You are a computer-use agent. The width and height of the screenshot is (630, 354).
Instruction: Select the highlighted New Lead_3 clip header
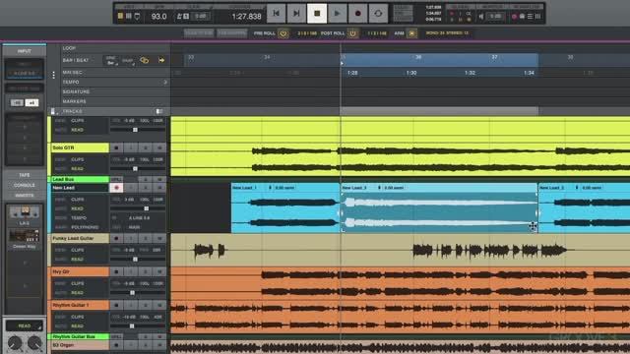tap(439, 188)
